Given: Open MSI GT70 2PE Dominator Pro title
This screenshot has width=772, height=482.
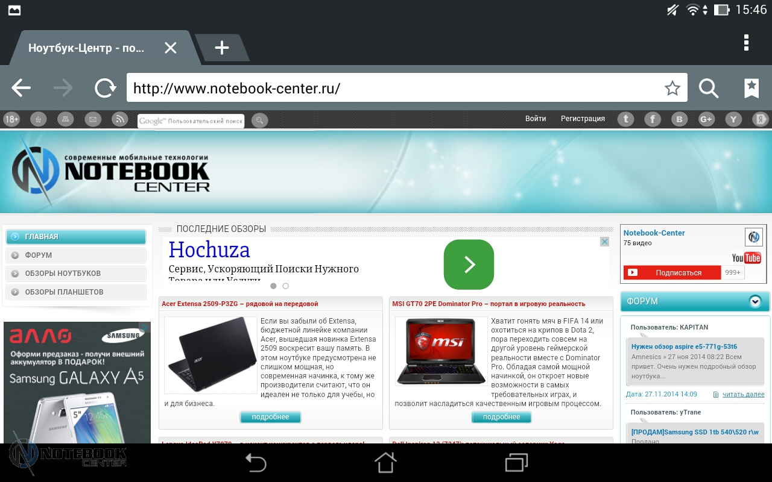Looking at the screenshot, I should coord(489,304).
